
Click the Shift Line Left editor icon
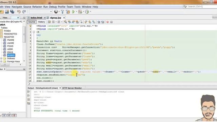[x=99, y=22]
